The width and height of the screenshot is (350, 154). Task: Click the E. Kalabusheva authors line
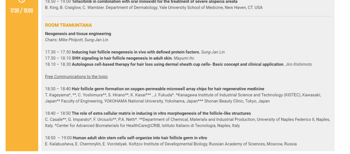coord(171,144)
